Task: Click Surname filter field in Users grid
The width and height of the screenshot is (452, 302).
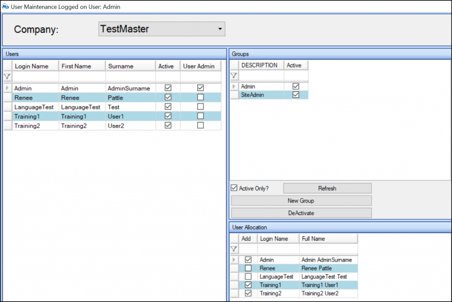Action: (131, 76)
